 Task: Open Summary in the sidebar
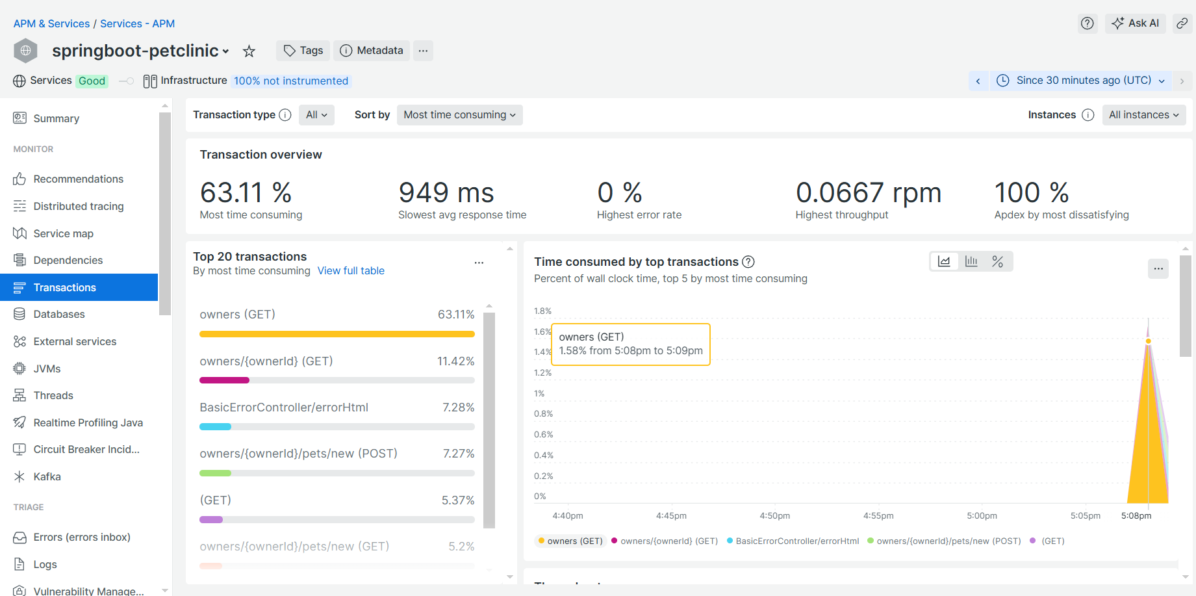[79, 118]
